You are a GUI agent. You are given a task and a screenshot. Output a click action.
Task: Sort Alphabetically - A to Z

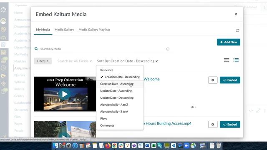coord(120,105)
